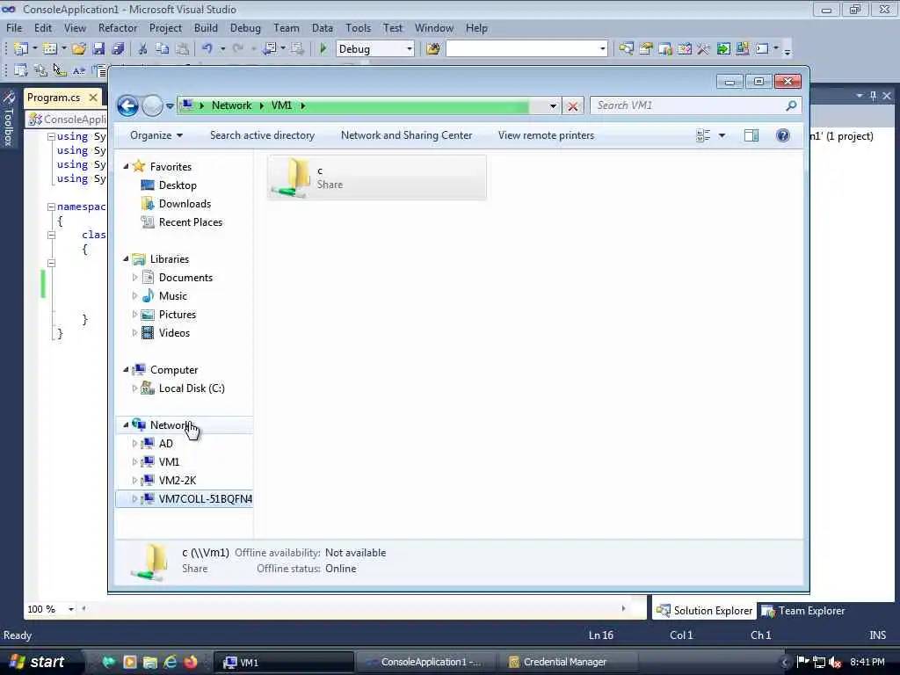This screenshot has width=900, height=675.
Task: Collapse the Libraries tree section
Action: tap(126, 259)
